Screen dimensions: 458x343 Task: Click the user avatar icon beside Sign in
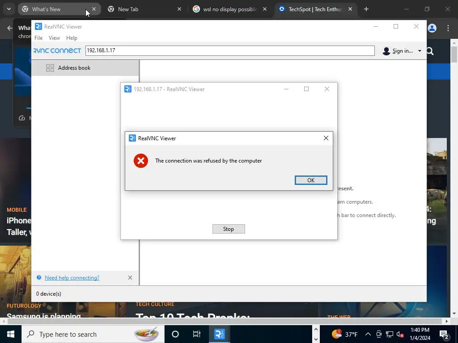click(x=386, y=51)
